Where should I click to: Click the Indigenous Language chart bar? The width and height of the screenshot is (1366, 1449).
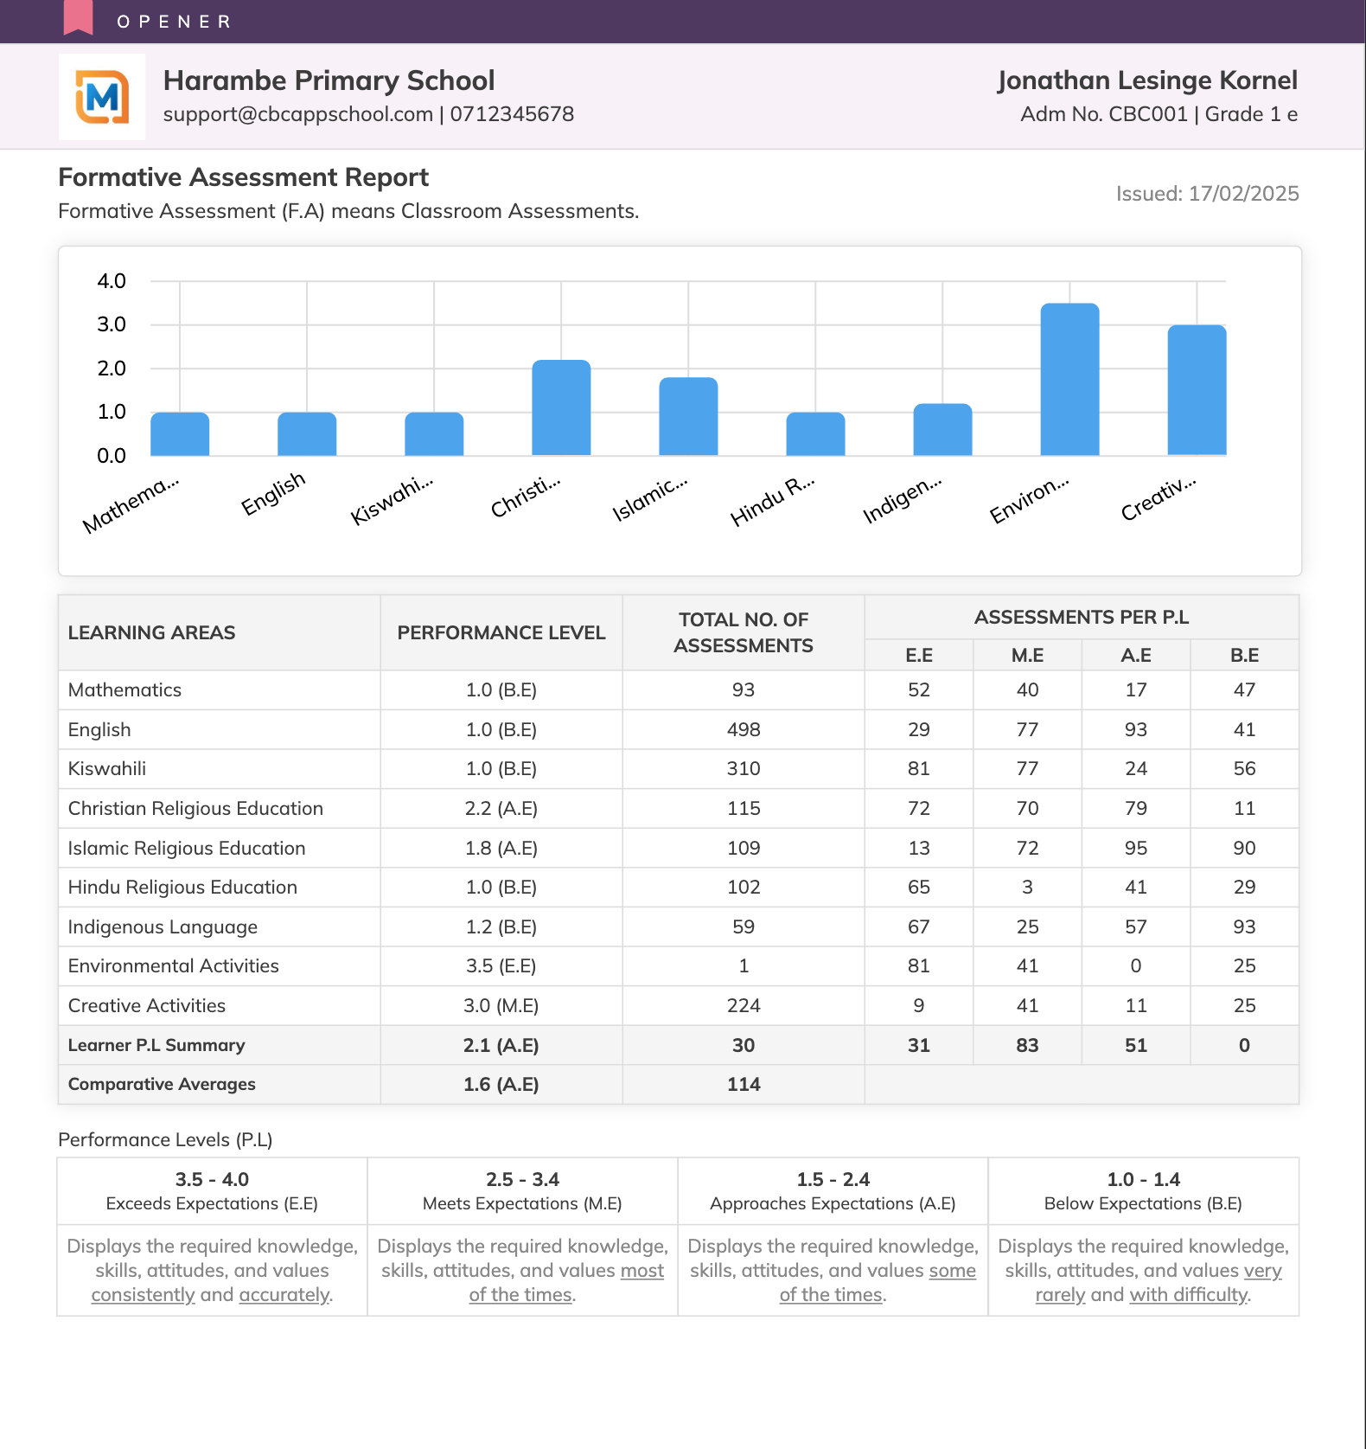pyautogui.click(x=942, y=429)
